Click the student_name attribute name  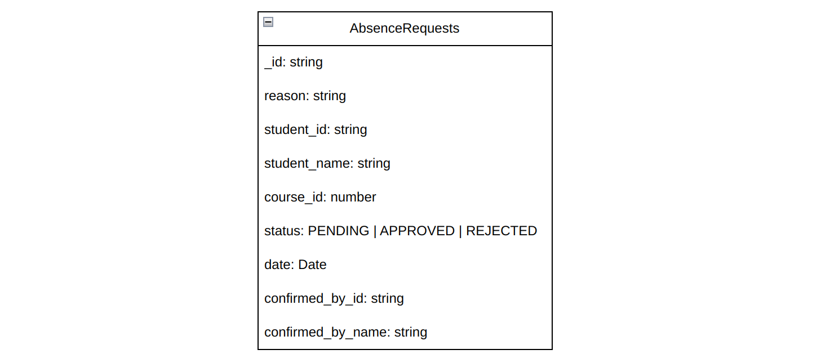[x=307, y=163]
